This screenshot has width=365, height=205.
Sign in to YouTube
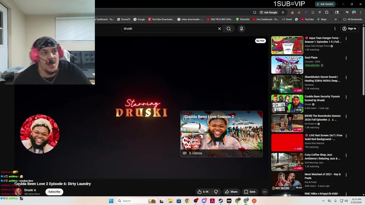click(349, 28)
